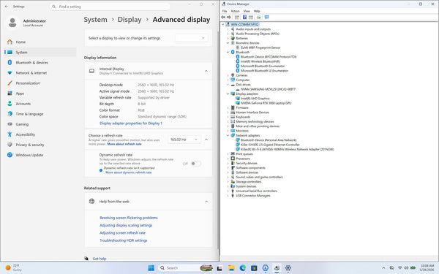Viewport: 439px width, 274px height.
Task: Open the View menu in Device Manager
Action: click(x=247, y=11)
